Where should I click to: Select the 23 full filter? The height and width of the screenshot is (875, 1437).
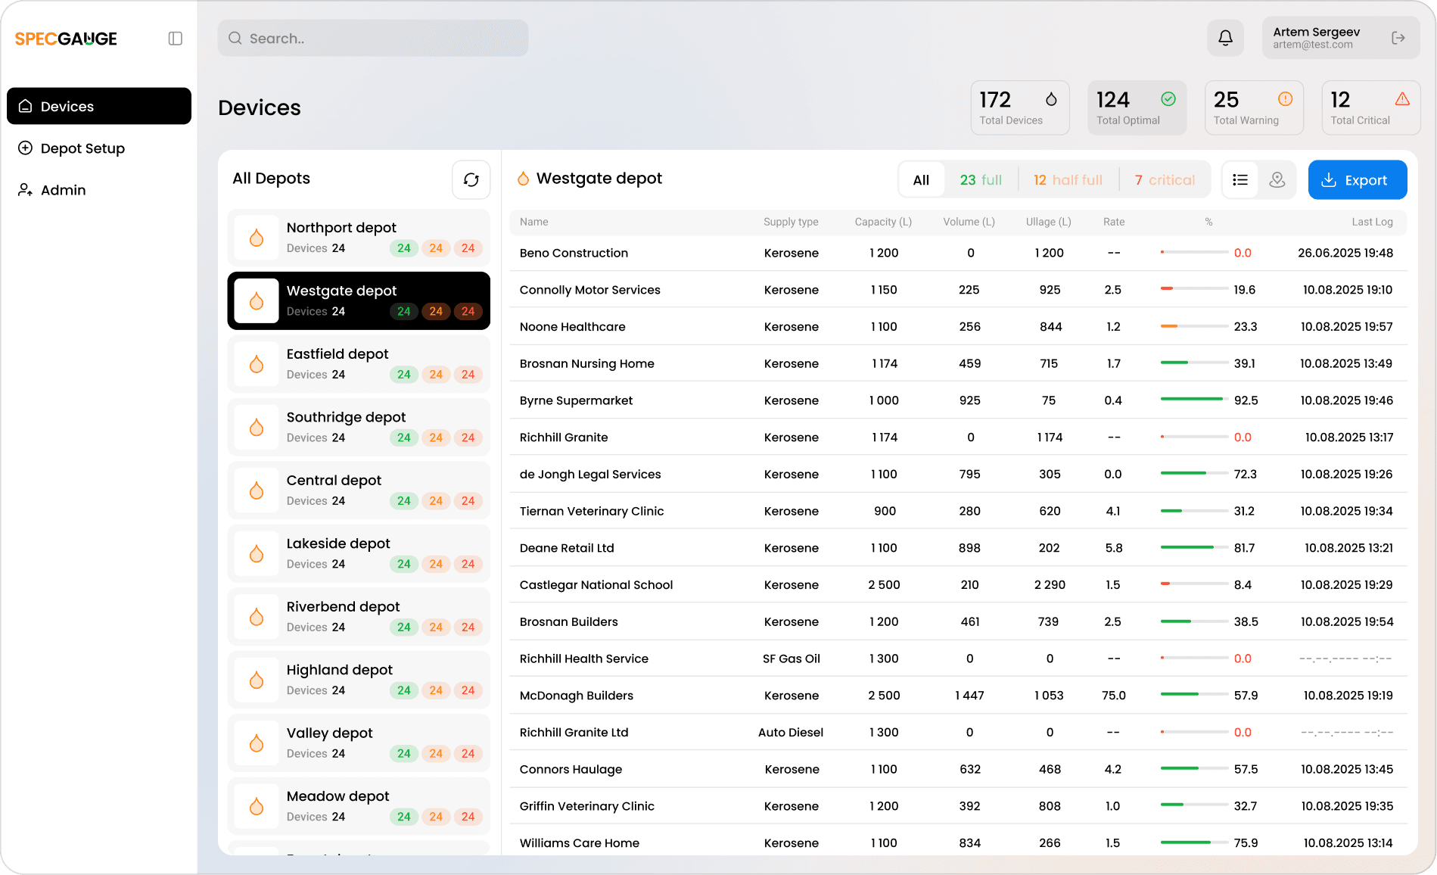click(980, 180)
